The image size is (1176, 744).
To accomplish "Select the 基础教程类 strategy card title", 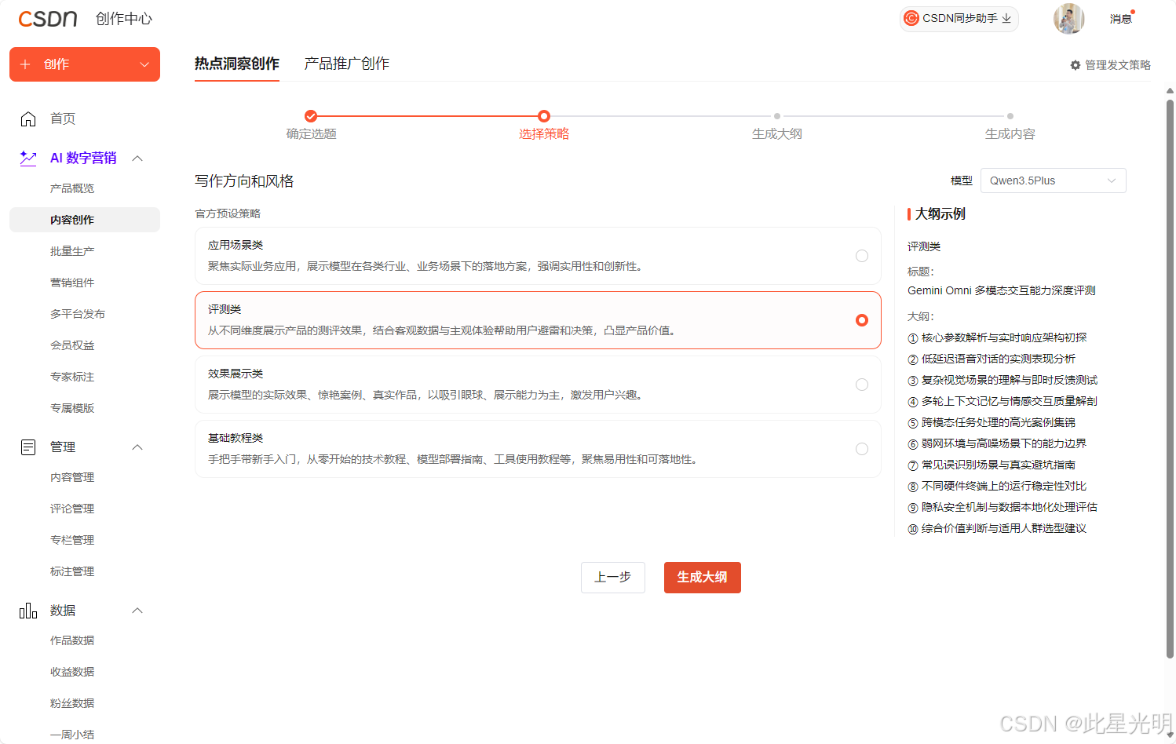I will [x=236, y=438].
